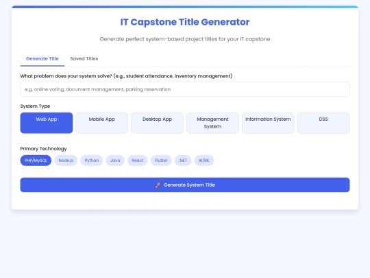Switch to the Generate Title tab
This screenshot has width=370, height=278.
[x=42, y=58]
